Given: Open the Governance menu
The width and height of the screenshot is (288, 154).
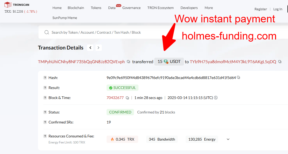Looking at the screenshot, I should click(132, 8).
